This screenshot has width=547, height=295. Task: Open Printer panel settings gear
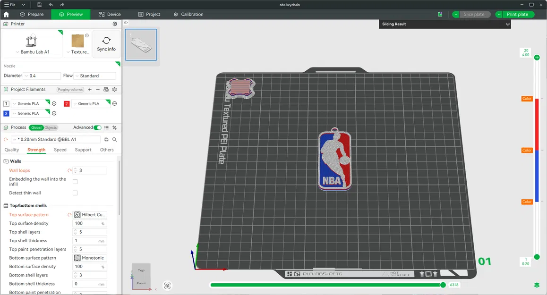[114, 24]
